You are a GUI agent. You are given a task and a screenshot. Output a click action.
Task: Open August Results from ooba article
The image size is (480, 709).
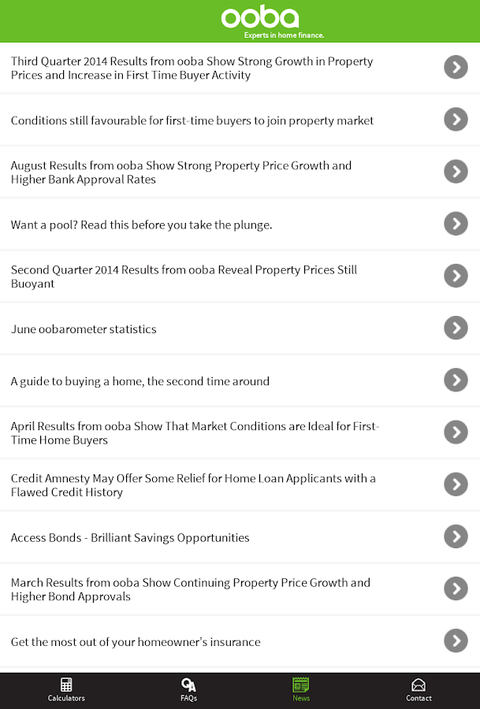(x=181, y=173)
